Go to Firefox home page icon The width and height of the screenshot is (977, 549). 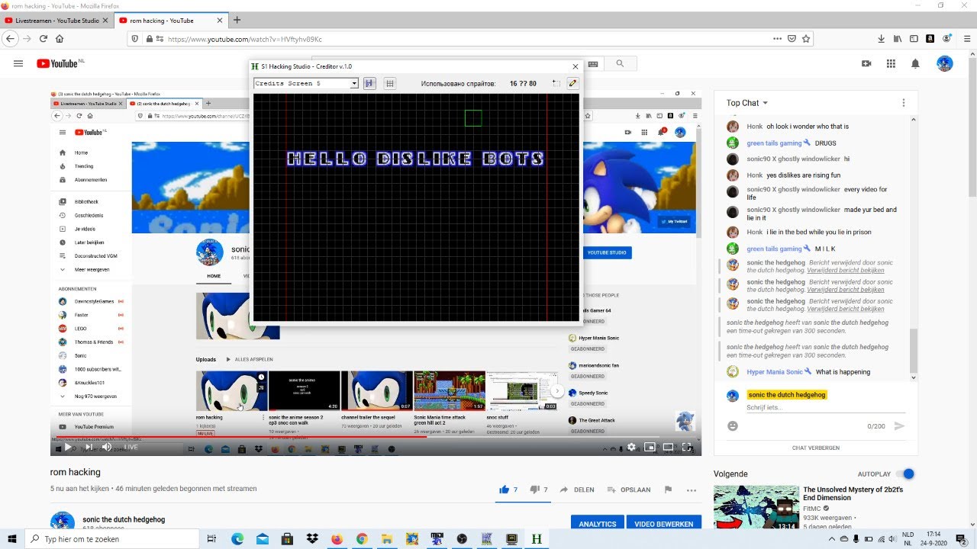(60, 39)
